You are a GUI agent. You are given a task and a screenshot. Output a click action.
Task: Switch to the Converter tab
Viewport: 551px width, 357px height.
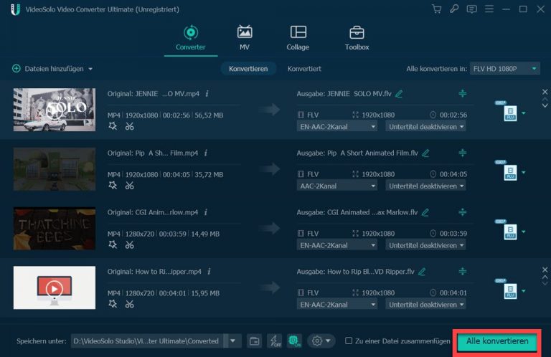190,38
